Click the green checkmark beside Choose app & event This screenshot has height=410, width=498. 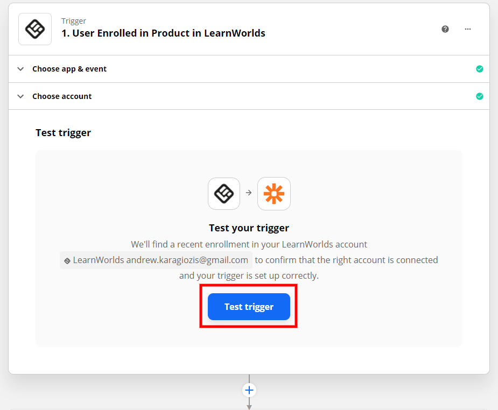[479, 69]
